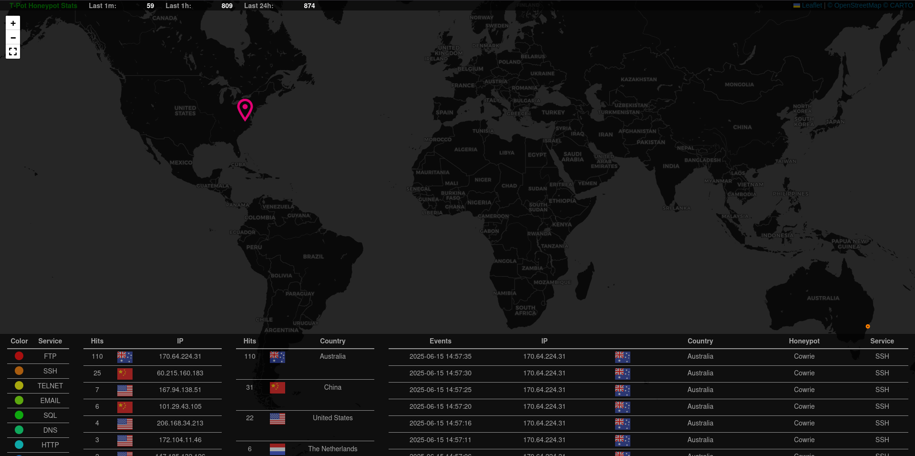The image size is (915, 456).
Task: Click China flag next to 60.215.160.183
Action: [x=124, y=373]
